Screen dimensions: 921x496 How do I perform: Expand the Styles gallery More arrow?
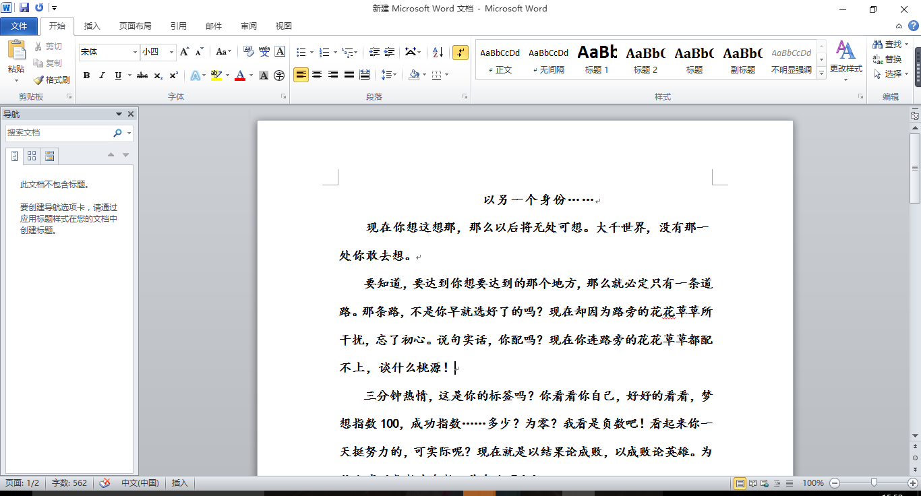821,72
